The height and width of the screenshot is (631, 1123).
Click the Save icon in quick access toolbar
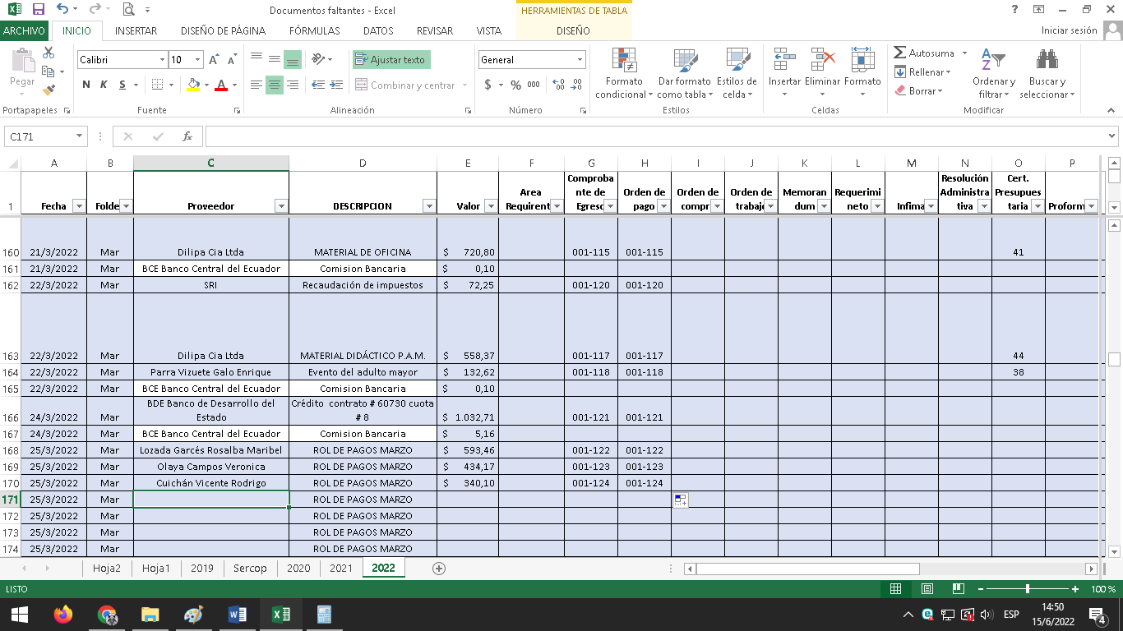click(x=38, y=10)
